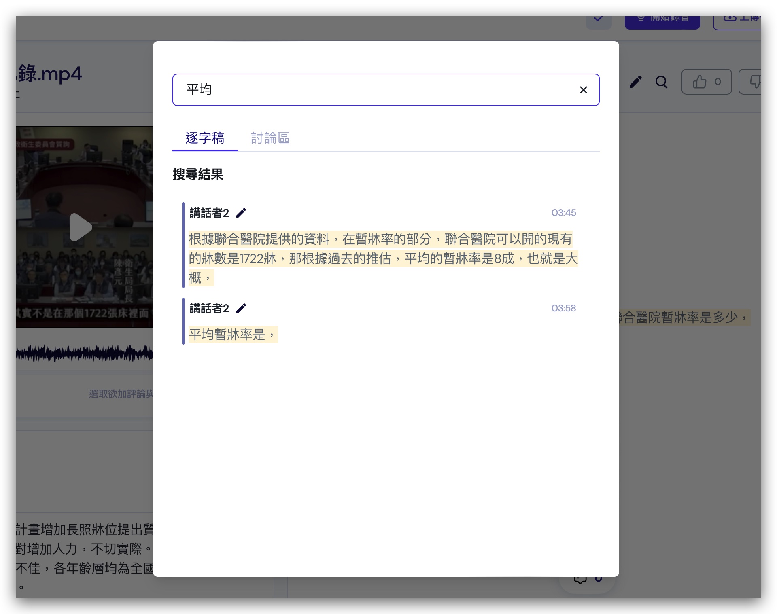This screenshot has width=777, height=614.
Task: Clear the search field with the X icon
Action: coord(583,90)
